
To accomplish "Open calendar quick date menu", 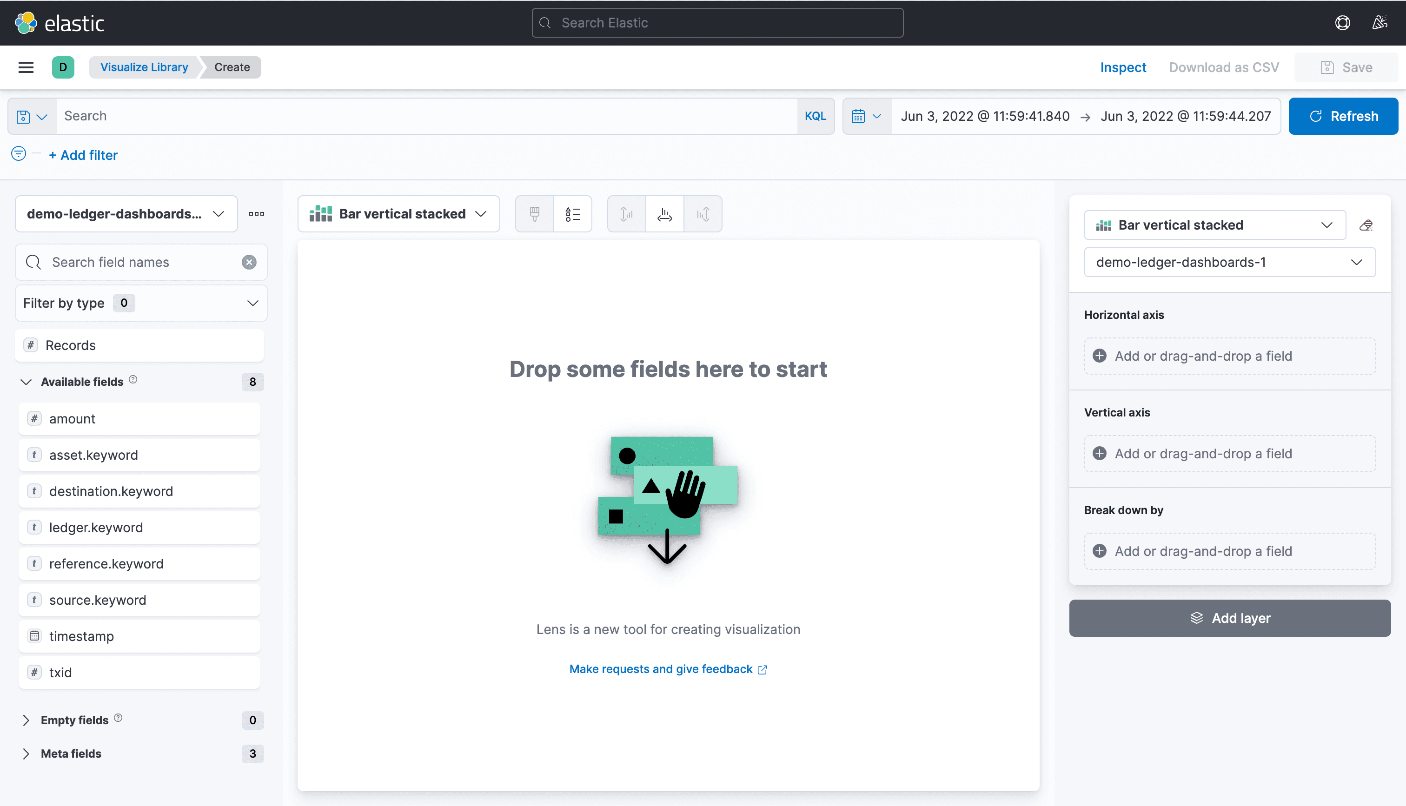I will pos(866,116).
